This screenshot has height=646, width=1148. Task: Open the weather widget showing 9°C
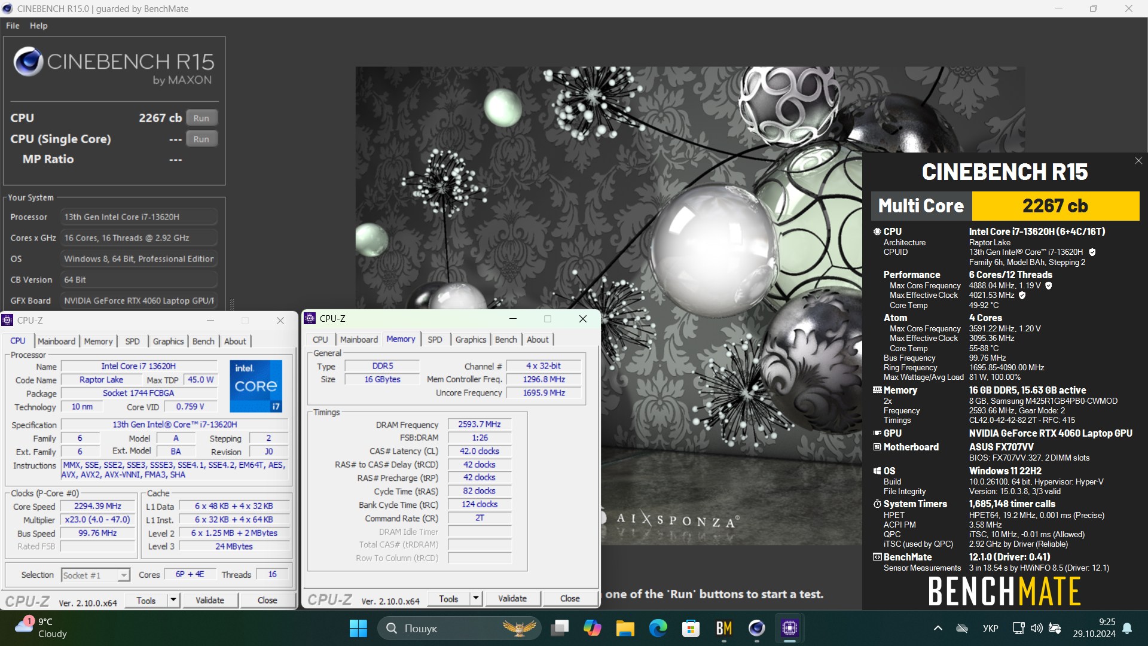pos(42,627)
